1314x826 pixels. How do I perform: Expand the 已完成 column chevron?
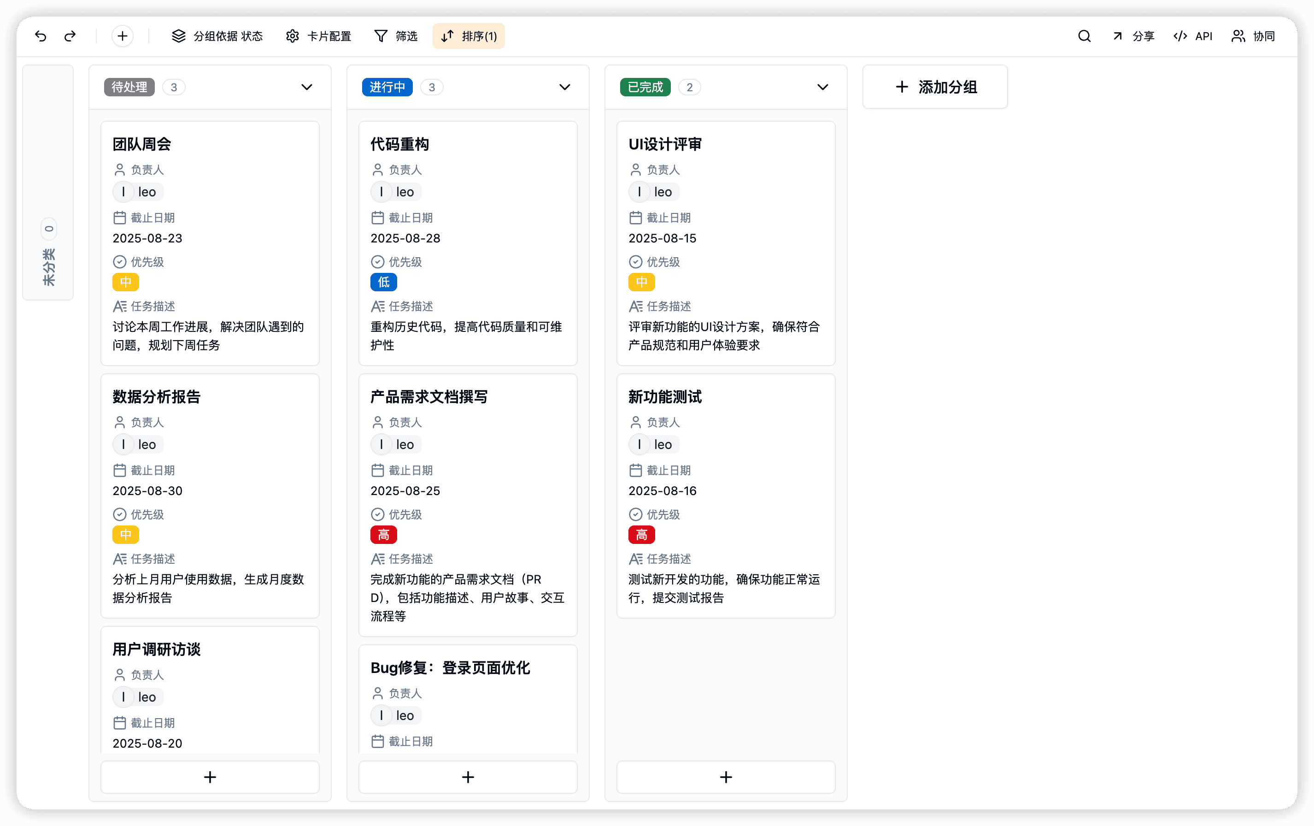tap(823, 88)
